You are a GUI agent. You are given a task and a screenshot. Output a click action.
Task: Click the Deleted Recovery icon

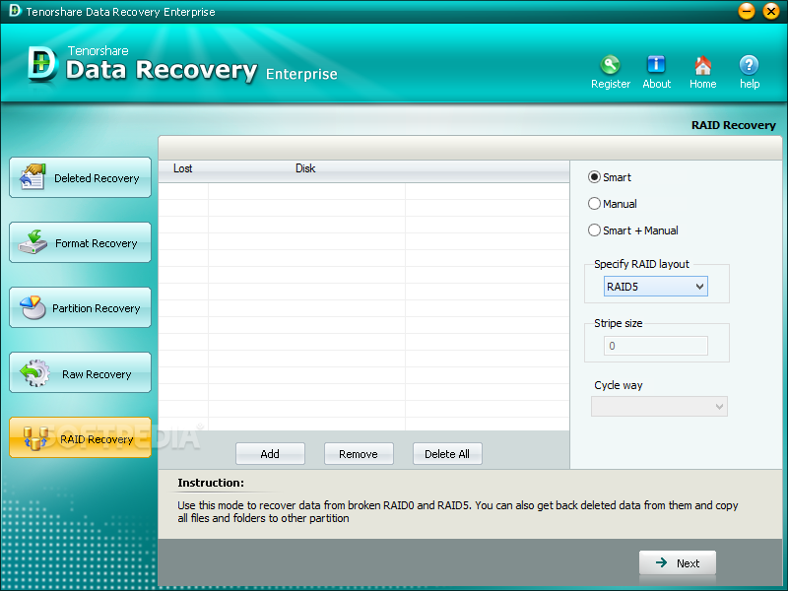tap(33, 177)
